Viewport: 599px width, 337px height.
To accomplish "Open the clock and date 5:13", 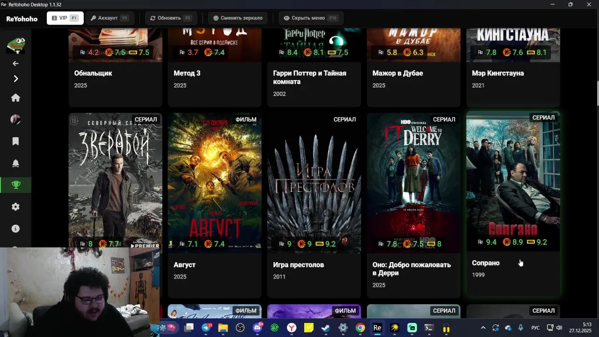I will pyautogui.click(x=580, y=328).
